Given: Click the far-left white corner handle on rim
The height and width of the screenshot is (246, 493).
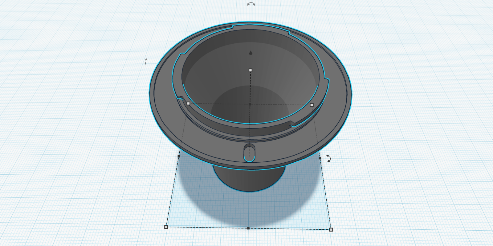Looking at the screenshot, I should [x=188, y=104].
